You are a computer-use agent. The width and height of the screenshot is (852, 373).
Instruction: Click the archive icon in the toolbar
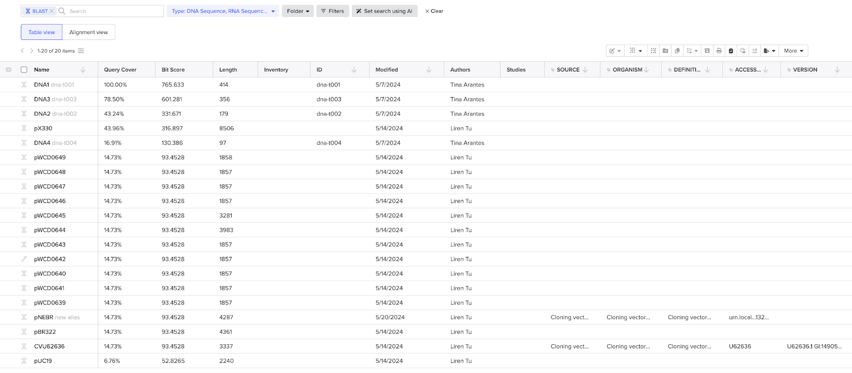(x=707, y=51)
